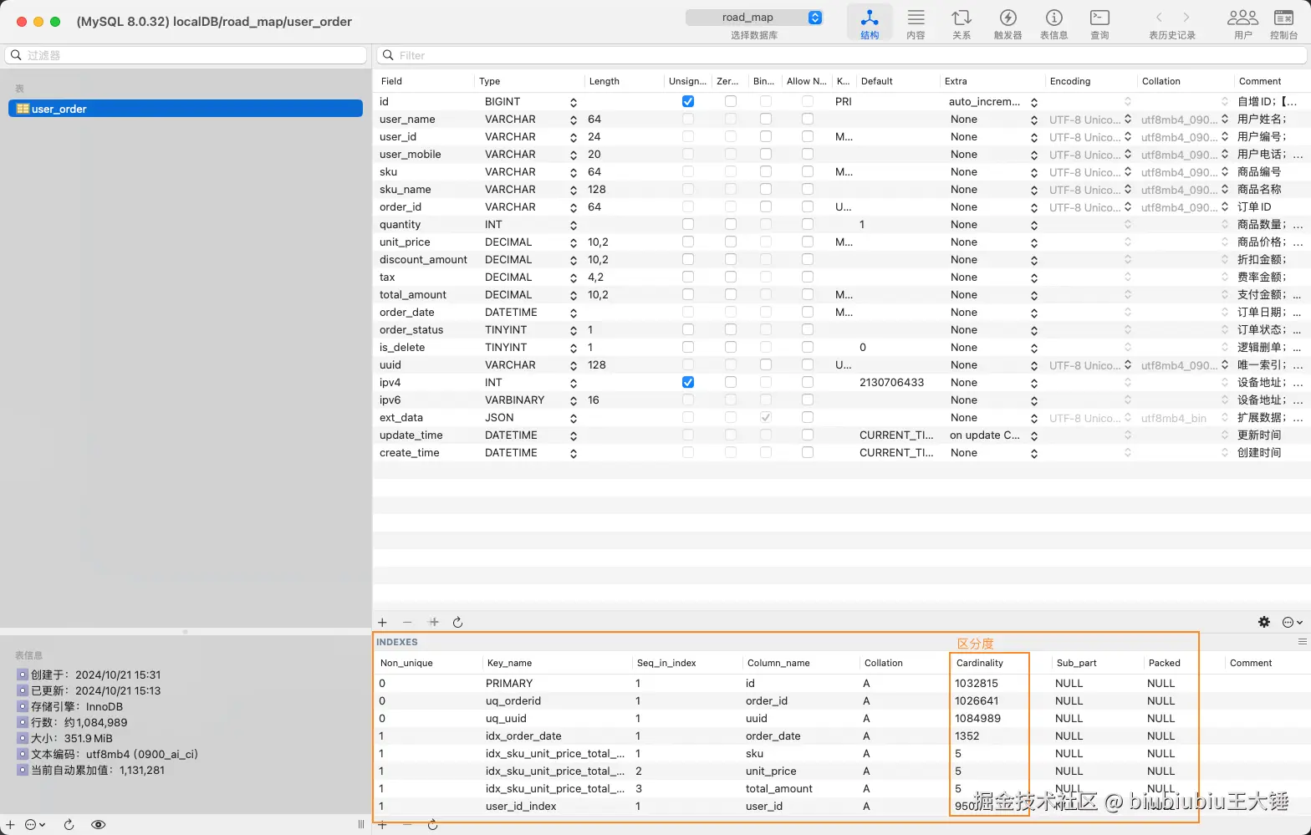Open Type dropdown for id field
The height and width of the screenshot is (835, 1311).
[573, 102]
